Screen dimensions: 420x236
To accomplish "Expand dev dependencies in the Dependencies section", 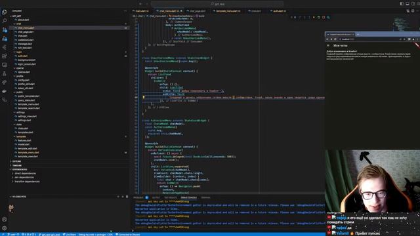I will pyautogui.click(x=24, y=177).
